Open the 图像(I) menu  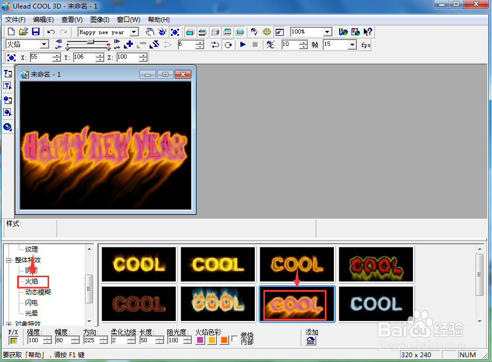(x=100, y=20)
